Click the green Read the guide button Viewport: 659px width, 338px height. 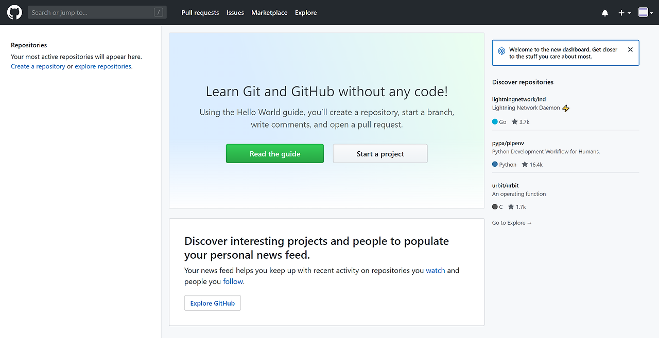[x=275, y=154]
